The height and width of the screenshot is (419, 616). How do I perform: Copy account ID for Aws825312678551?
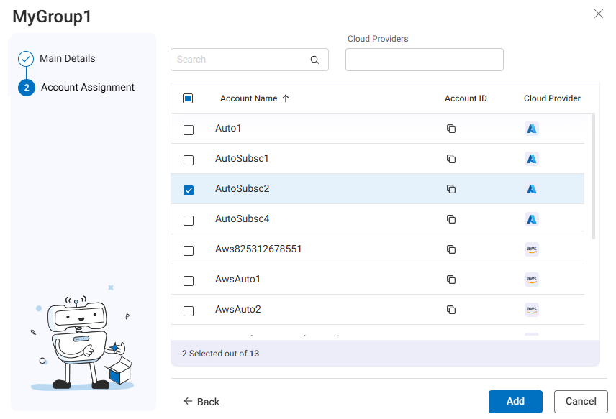(x=451, y=249)
